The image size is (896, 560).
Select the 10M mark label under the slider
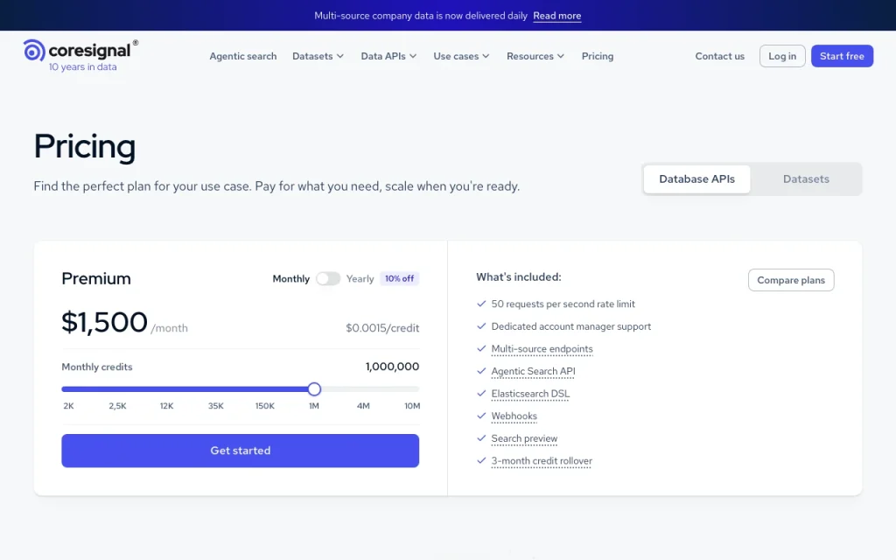click(412, 406)
